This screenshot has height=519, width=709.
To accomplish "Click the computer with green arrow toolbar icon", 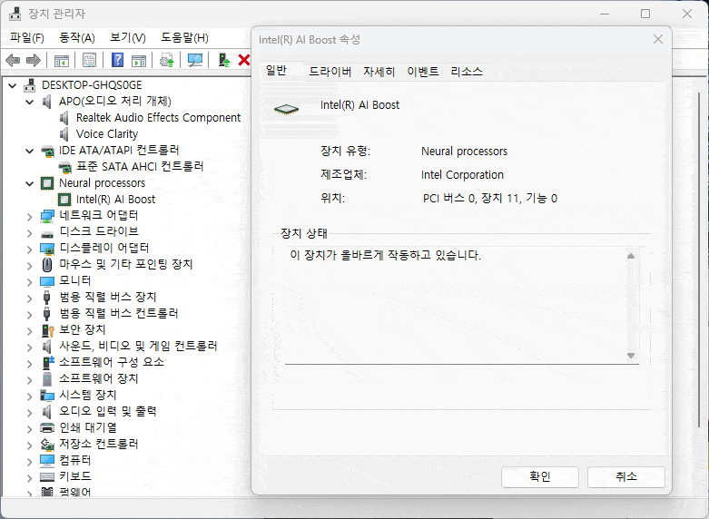I will coord(224,60).
